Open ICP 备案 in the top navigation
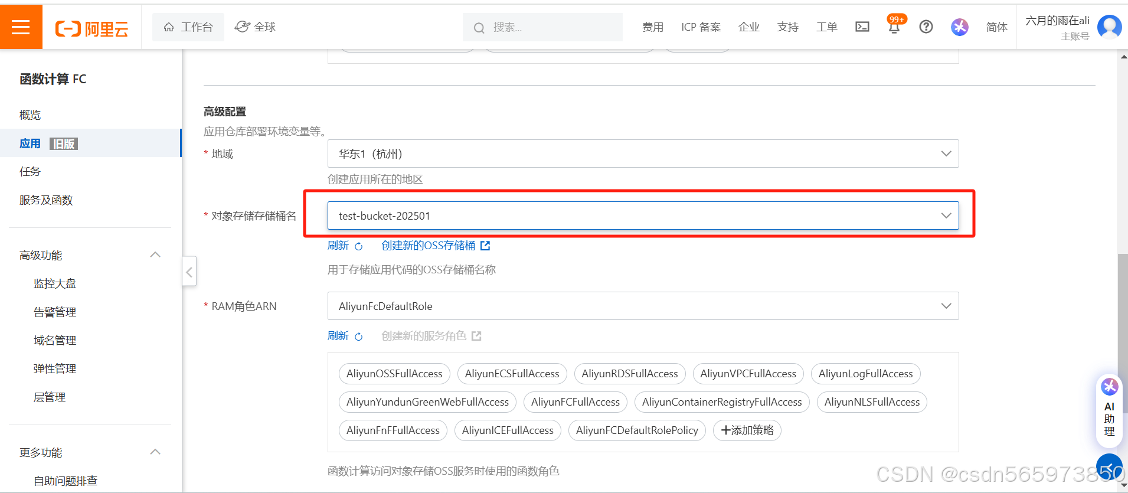Screen dimensions: 1128x493 (701, 27)
